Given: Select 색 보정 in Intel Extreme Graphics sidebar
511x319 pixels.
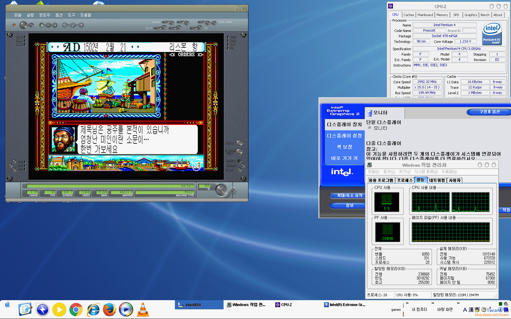Looking at the screenshot, I should 344,147.
